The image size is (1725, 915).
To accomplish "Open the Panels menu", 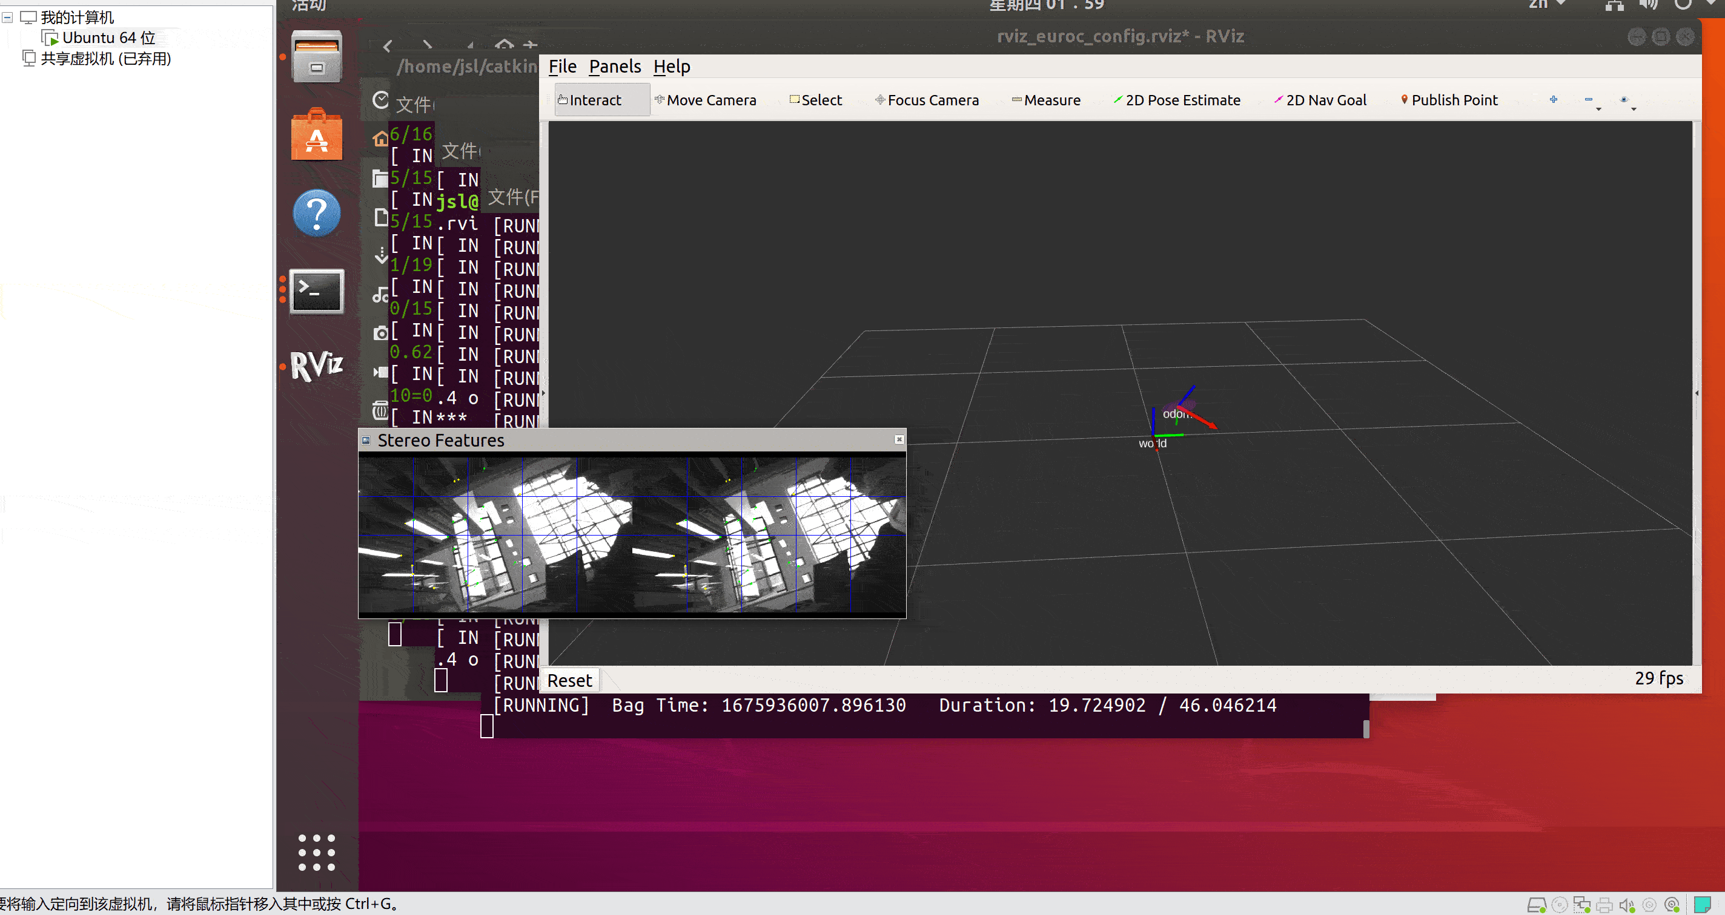I will 614,67.
